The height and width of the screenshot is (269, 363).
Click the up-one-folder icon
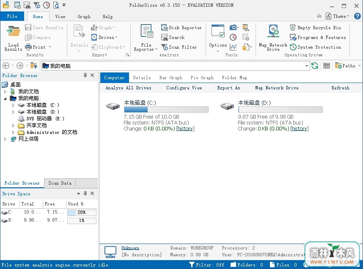click(34, 66)
